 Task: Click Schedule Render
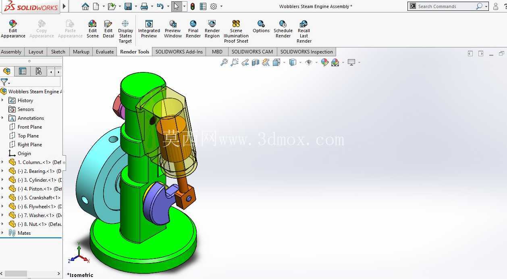coord(283,29)
